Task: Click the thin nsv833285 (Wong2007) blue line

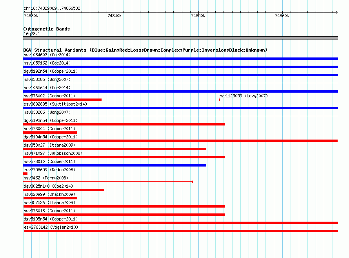Action: click(x=180, y=83)
